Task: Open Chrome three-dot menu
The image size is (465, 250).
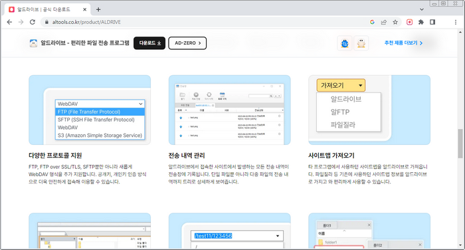Action: click(456, 22)
